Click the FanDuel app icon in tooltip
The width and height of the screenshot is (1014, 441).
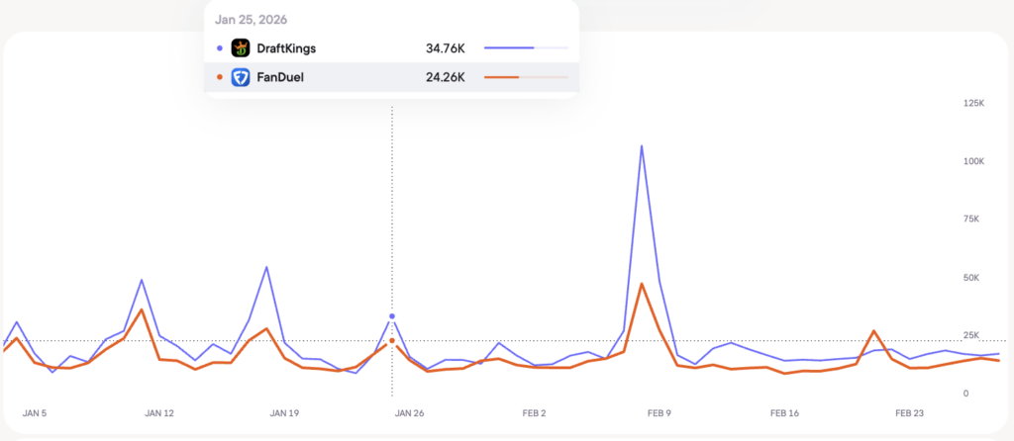pos(240,77)
